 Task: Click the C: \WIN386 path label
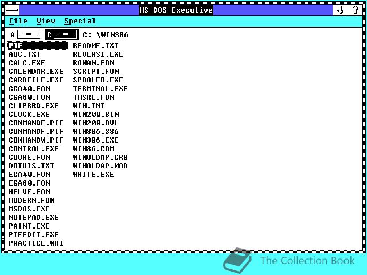[x=106, y=35]
